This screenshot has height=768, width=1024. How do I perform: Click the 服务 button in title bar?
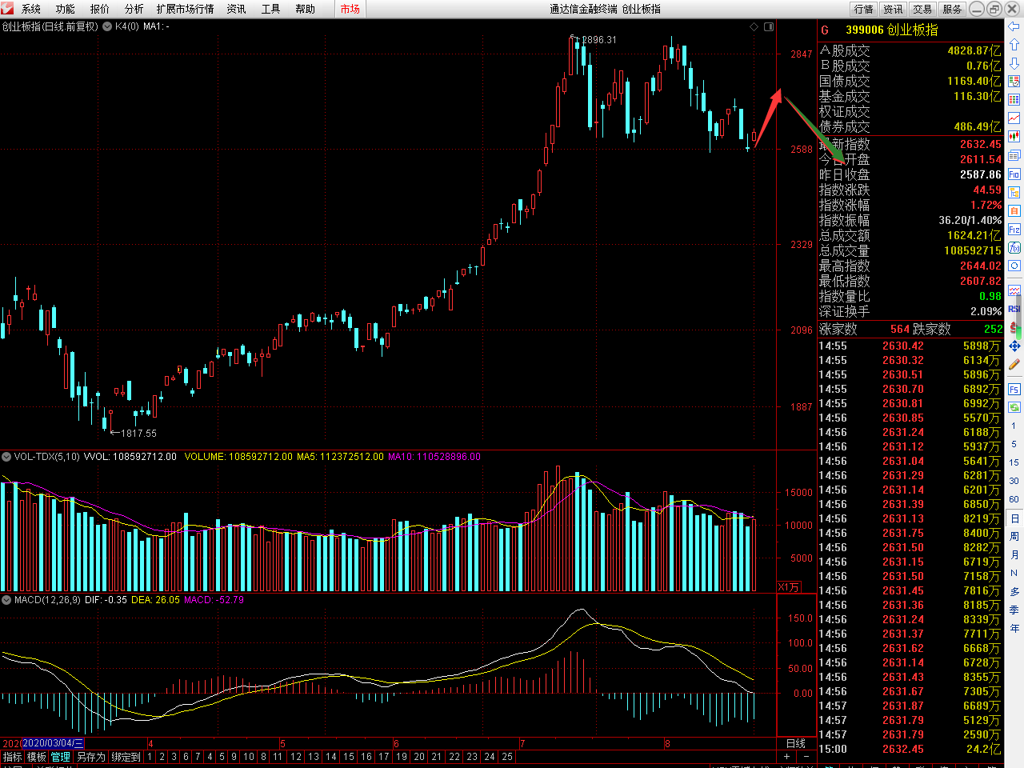(952, 9)
